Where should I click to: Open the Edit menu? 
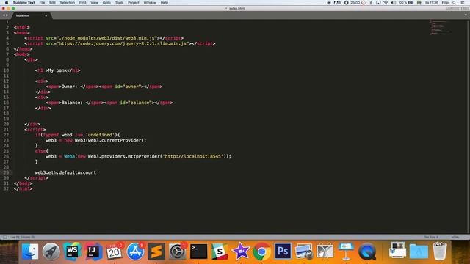[52, 3]
